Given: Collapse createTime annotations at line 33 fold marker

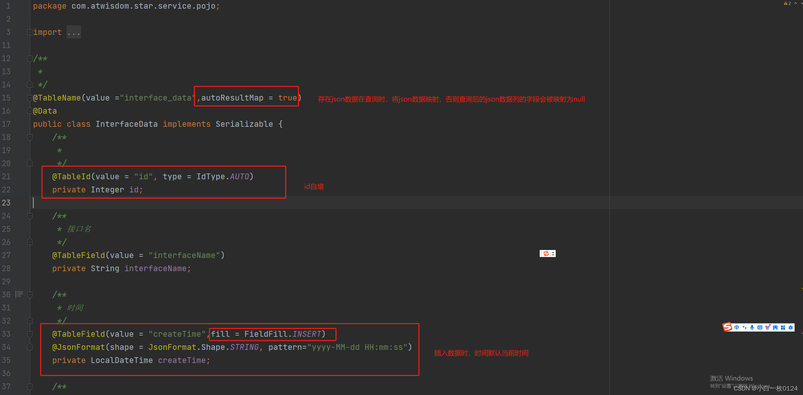Looking at the screenshot, I should click(30, 334).
